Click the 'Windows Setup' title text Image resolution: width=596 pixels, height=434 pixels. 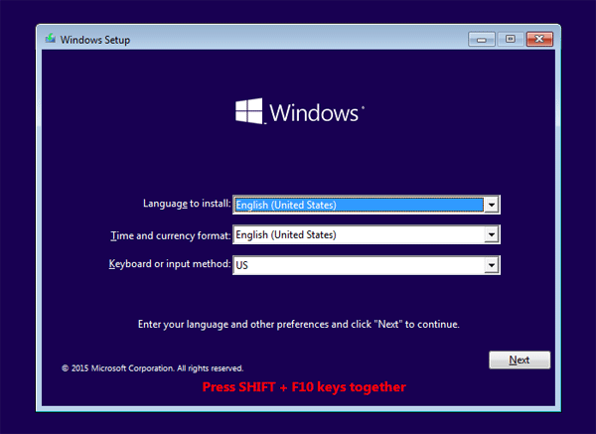coord(95,40)
